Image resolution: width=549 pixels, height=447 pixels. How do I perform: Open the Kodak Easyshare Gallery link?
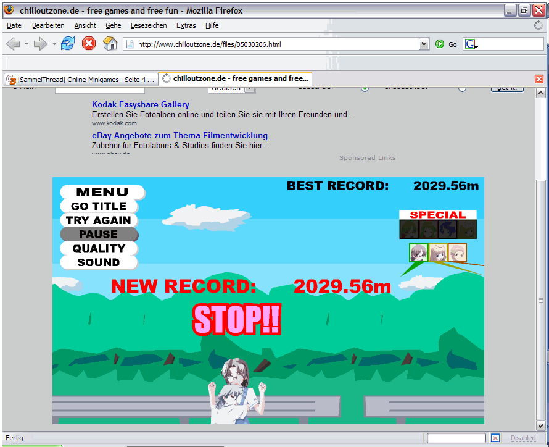point(141,104)
